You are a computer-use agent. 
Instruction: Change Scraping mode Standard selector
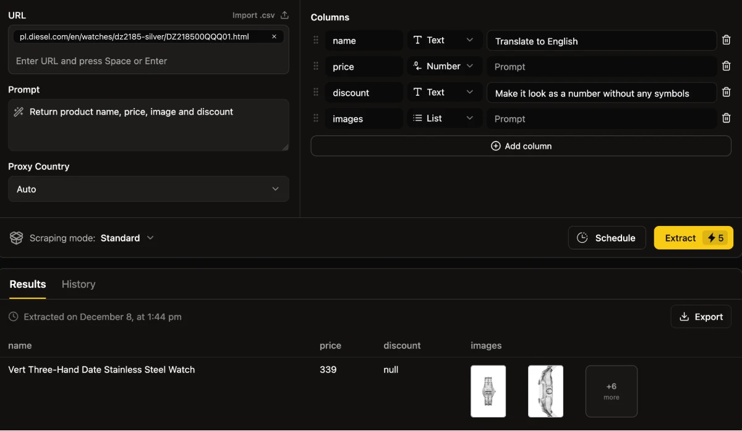(127, 238)
